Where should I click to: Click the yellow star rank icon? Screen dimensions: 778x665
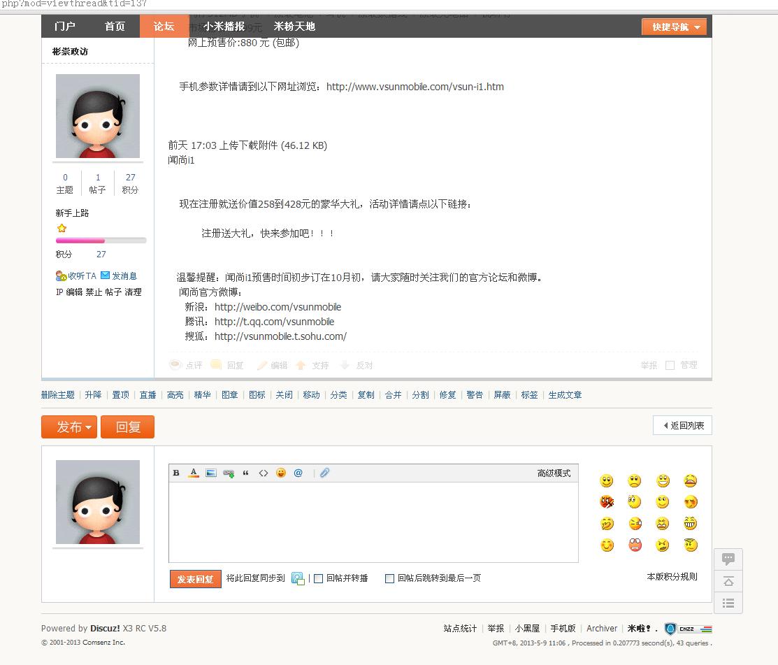tap(62, 228)
